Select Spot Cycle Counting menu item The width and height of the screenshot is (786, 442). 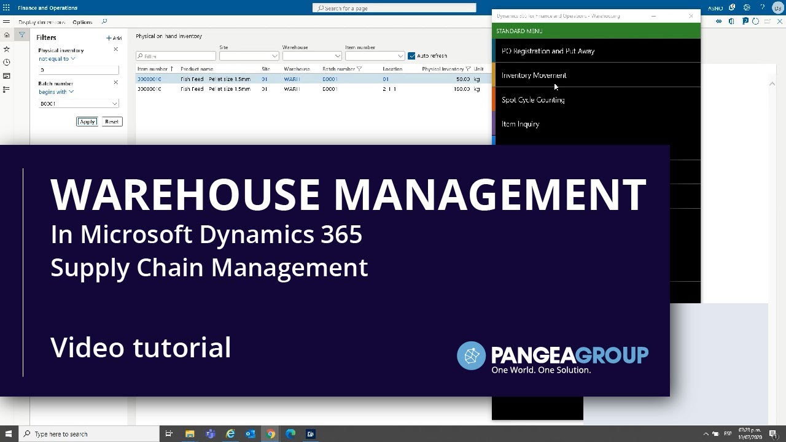[x=596, y=99]
